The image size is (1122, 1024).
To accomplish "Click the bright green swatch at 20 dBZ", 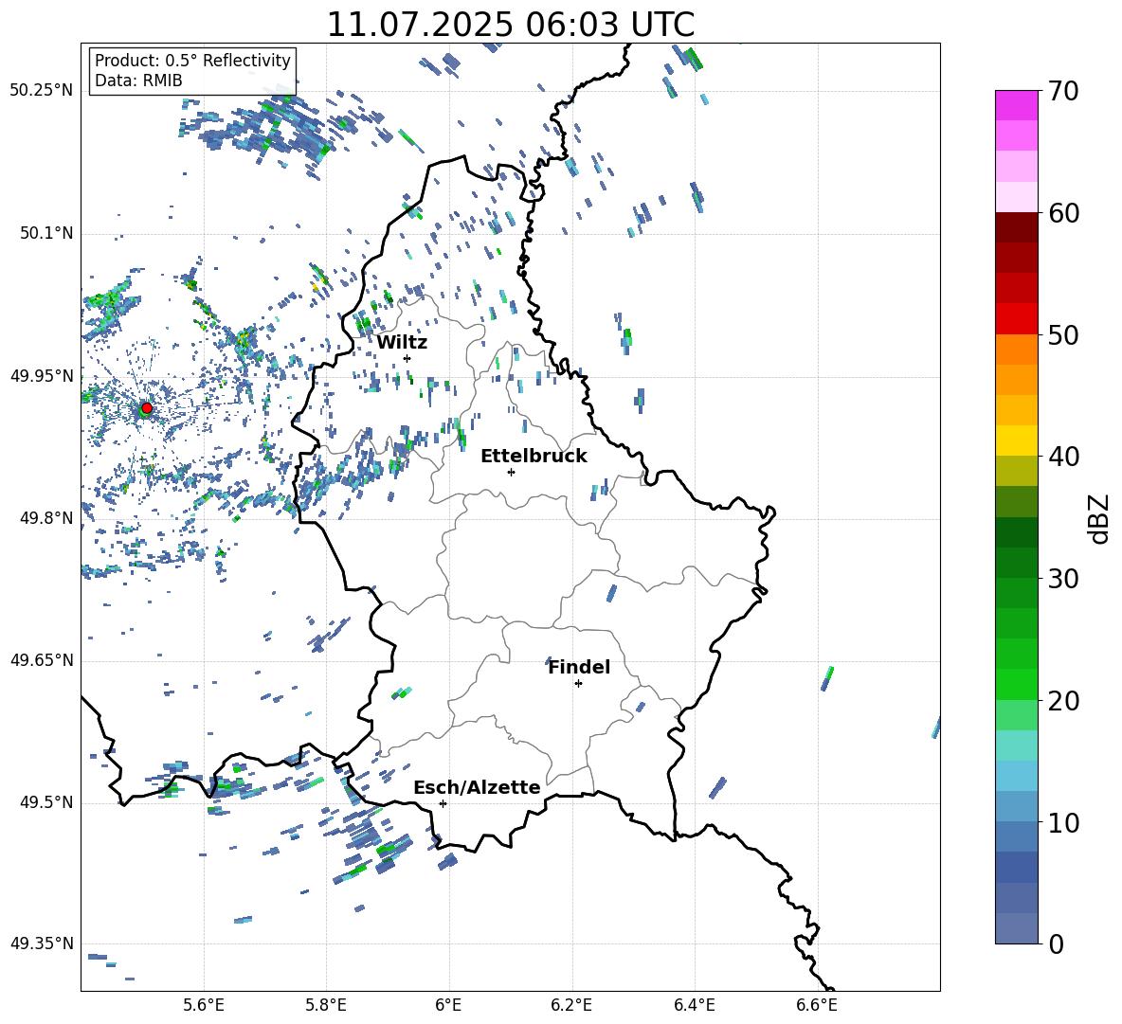I will tap(1016, 684).
